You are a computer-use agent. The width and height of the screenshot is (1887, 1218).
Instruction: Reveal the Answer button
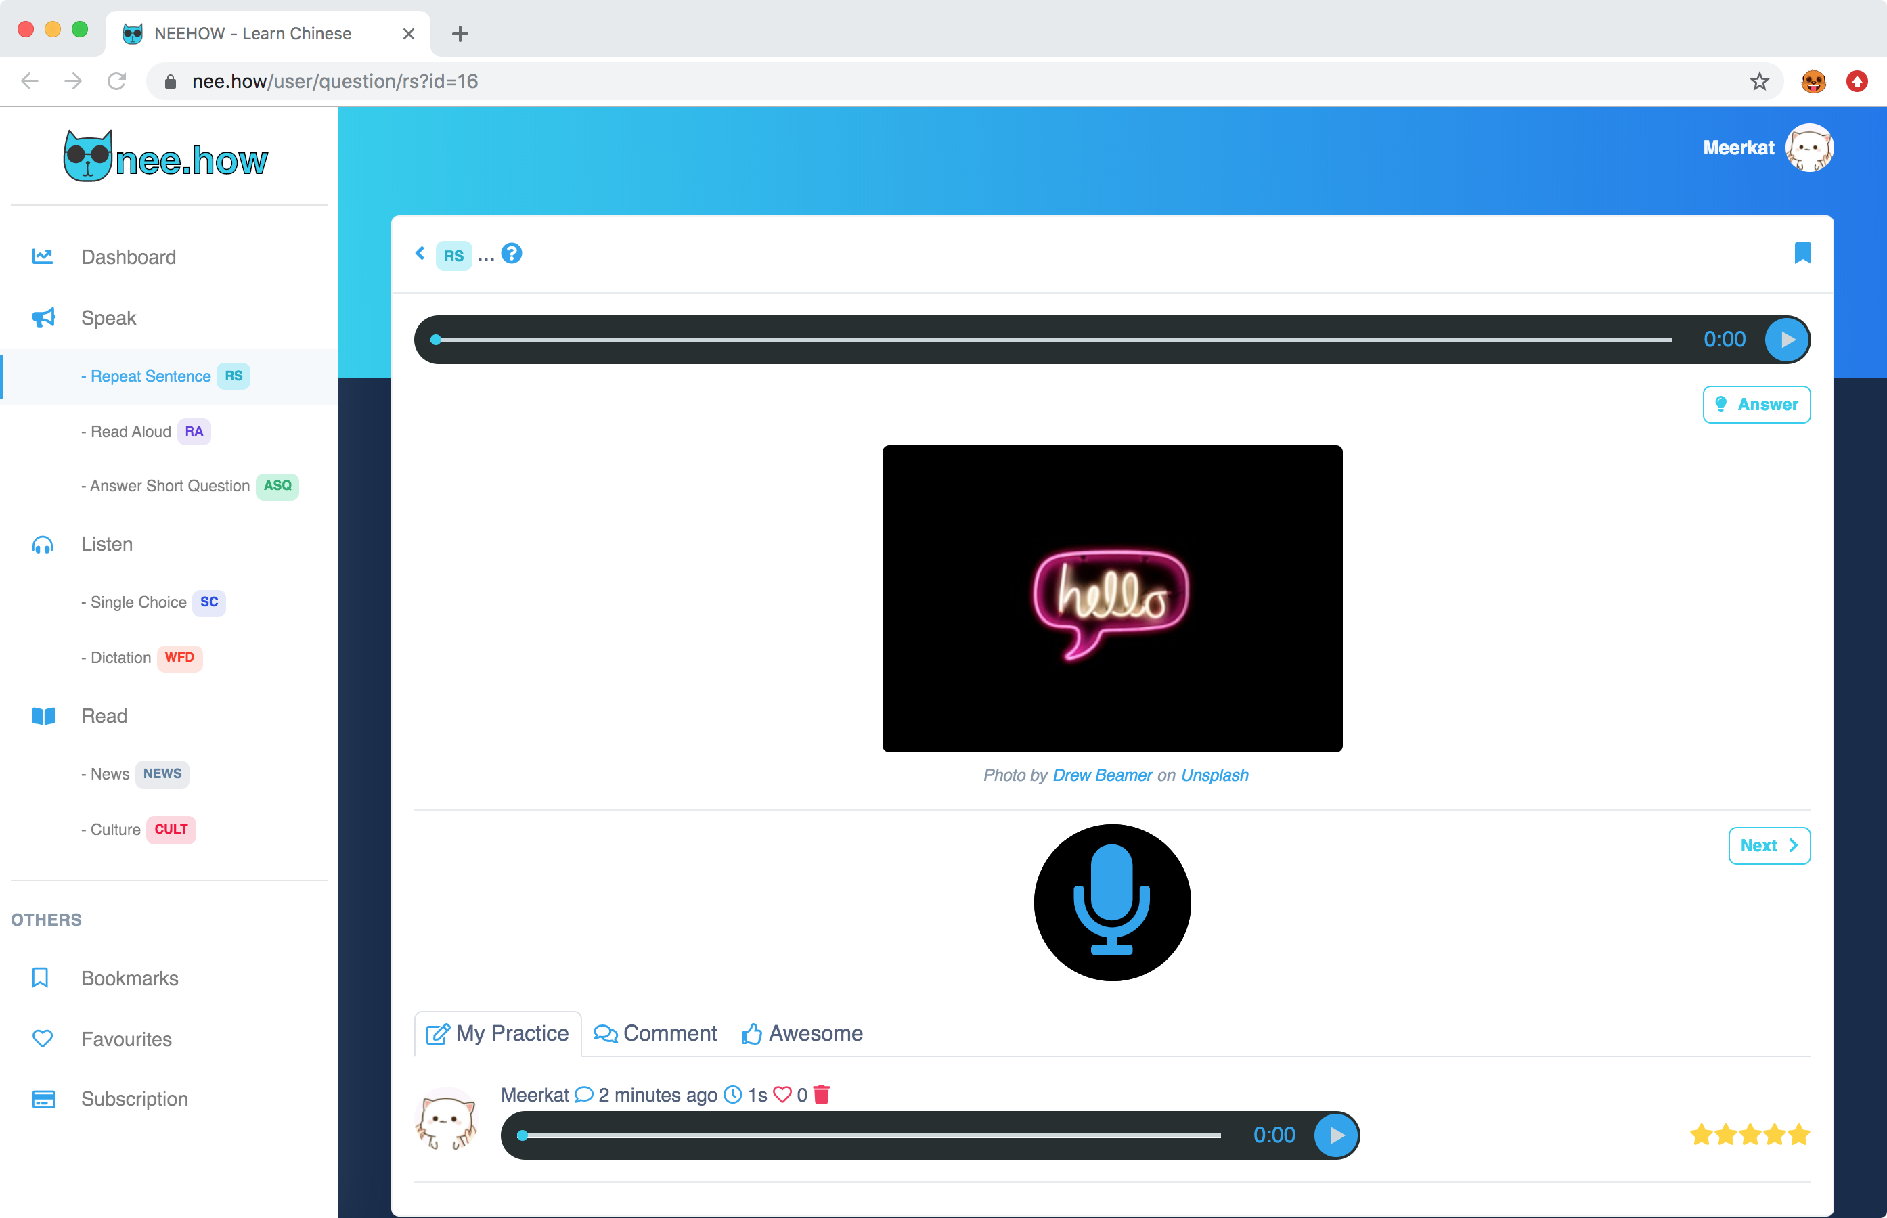coord(1756,404)
